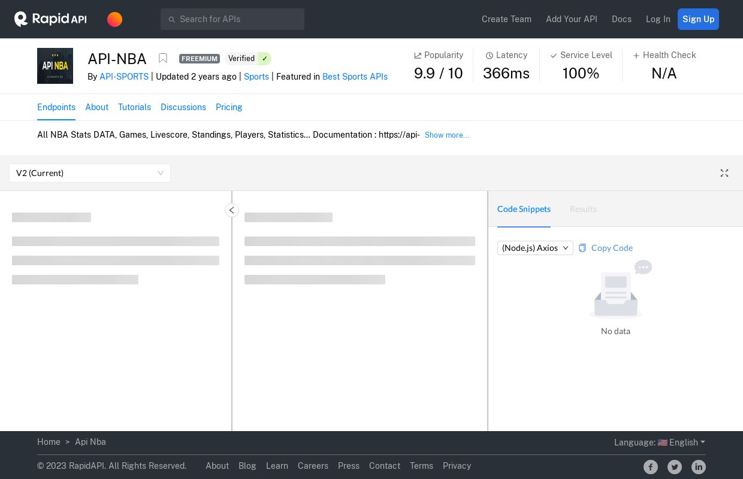This screenshot has height=479, width=743.
Task: Click the Service Level check icon
Action: click(x=554, y=56)
